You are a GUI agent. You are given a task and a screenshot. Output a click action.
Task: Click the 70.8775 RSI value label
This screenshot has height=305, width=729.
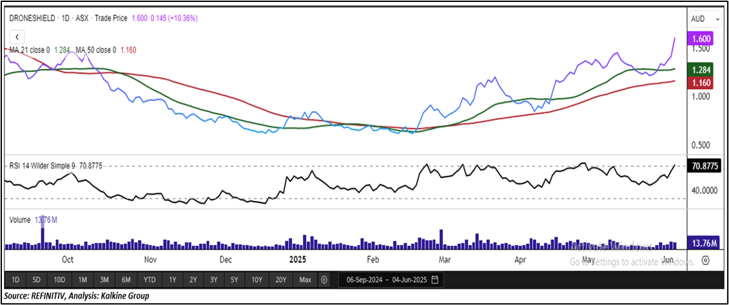[x=703, y=165]
